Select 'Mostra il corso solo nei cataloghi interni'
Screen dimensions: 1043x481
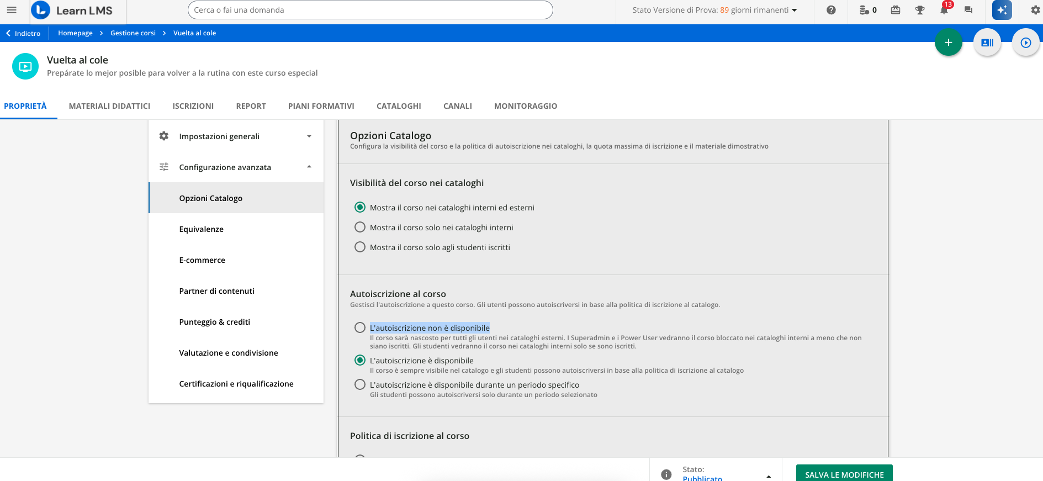pyautogui.click(x=360, y=228)
